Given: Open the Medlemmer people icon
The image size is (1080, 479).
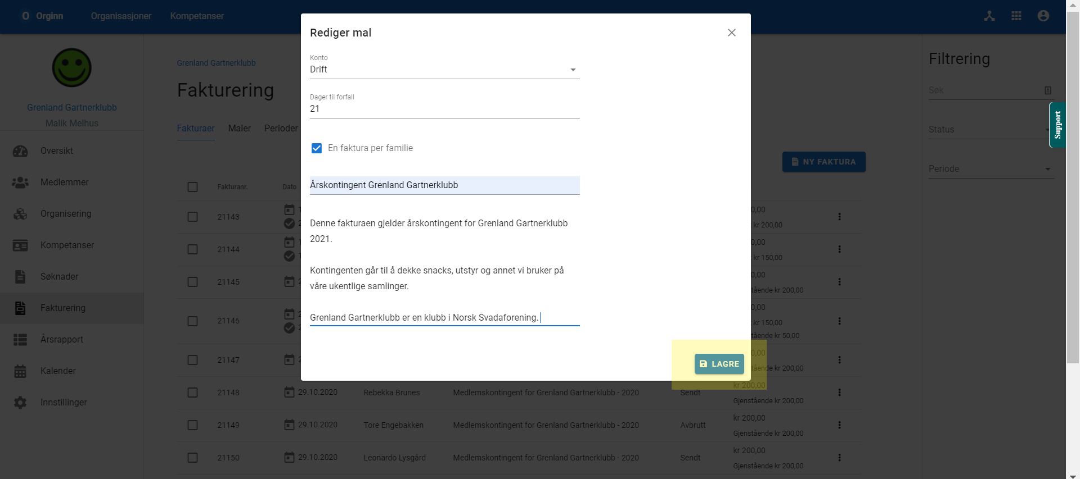Looking at the screenshot, I should (20, 183).
